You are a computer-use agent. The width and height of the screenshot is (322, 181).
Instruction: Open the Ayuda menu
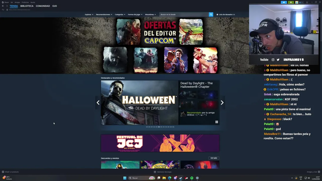click(33, 2)
